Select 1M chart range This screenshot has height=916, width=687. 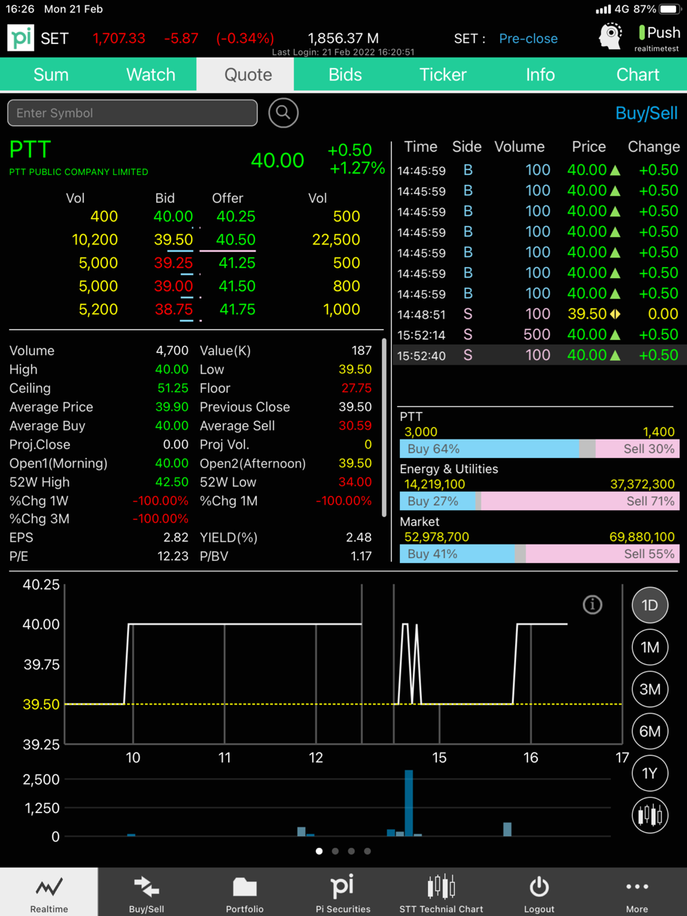point(650,647)
